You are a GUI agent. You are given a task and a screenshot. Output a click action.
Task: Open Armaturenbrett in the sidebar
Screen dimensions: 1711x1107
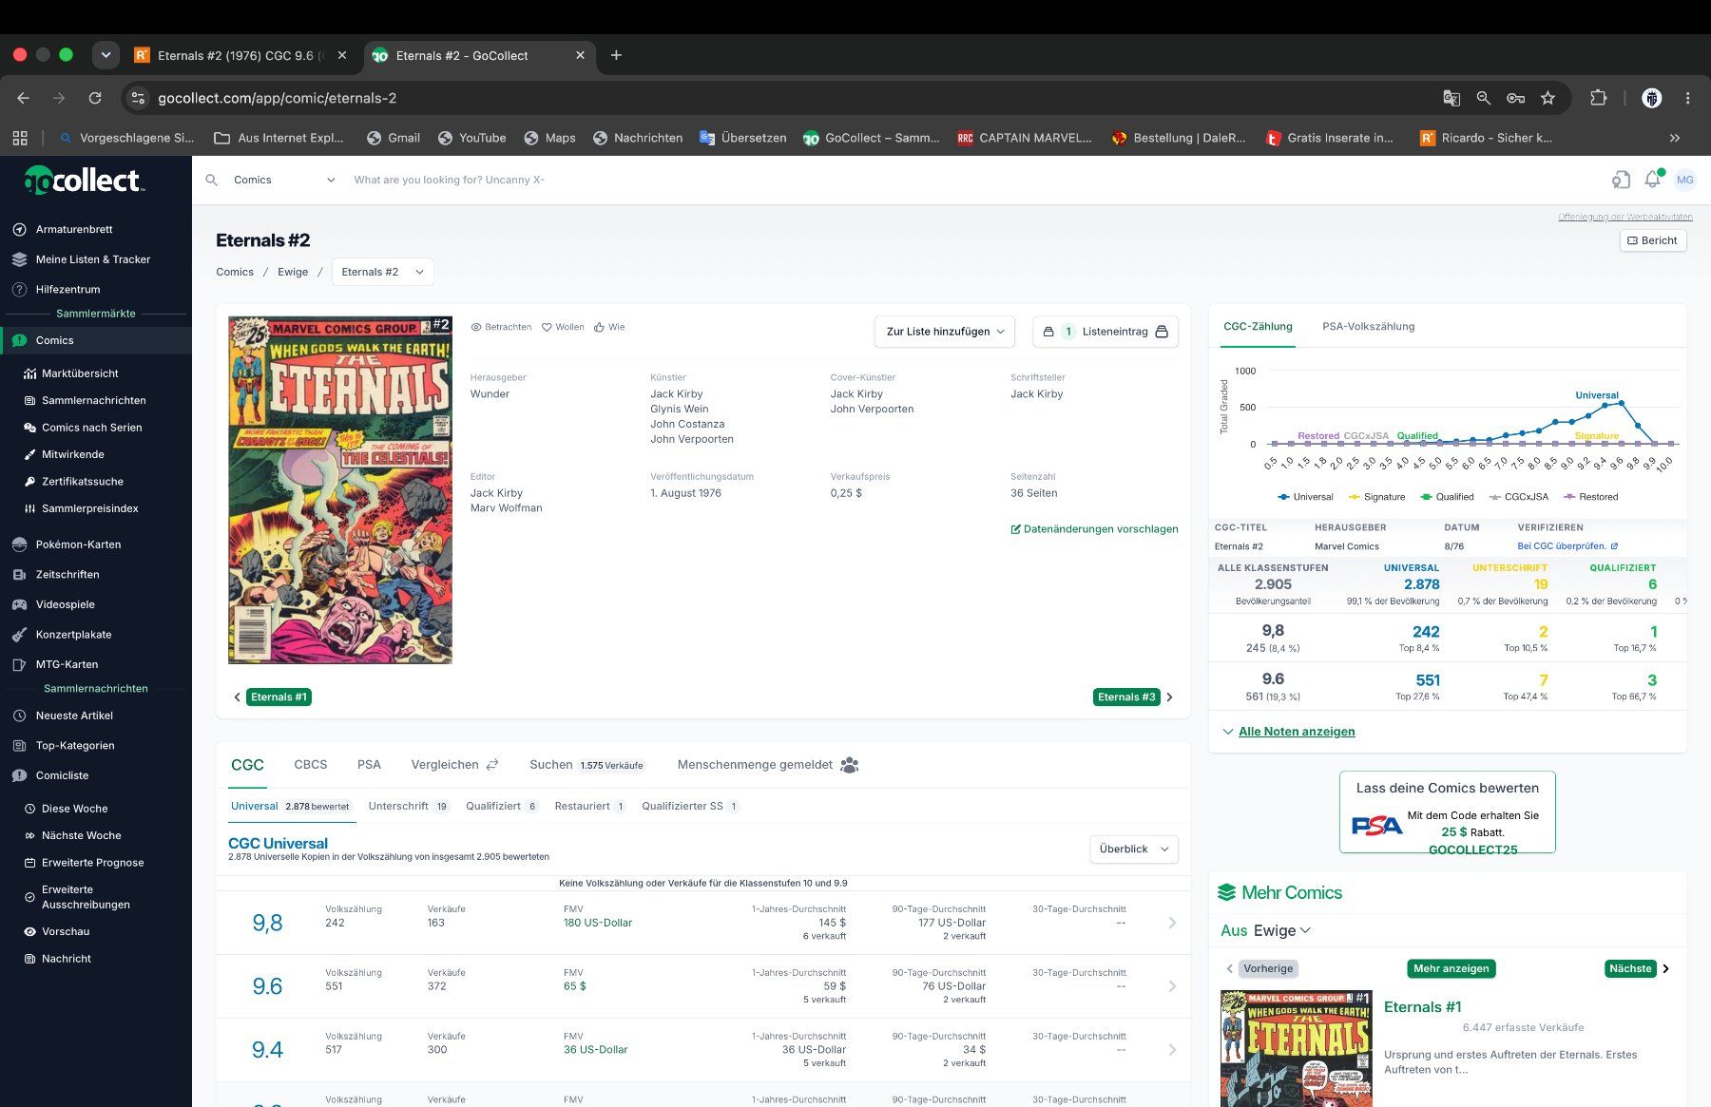coord(74,229)
